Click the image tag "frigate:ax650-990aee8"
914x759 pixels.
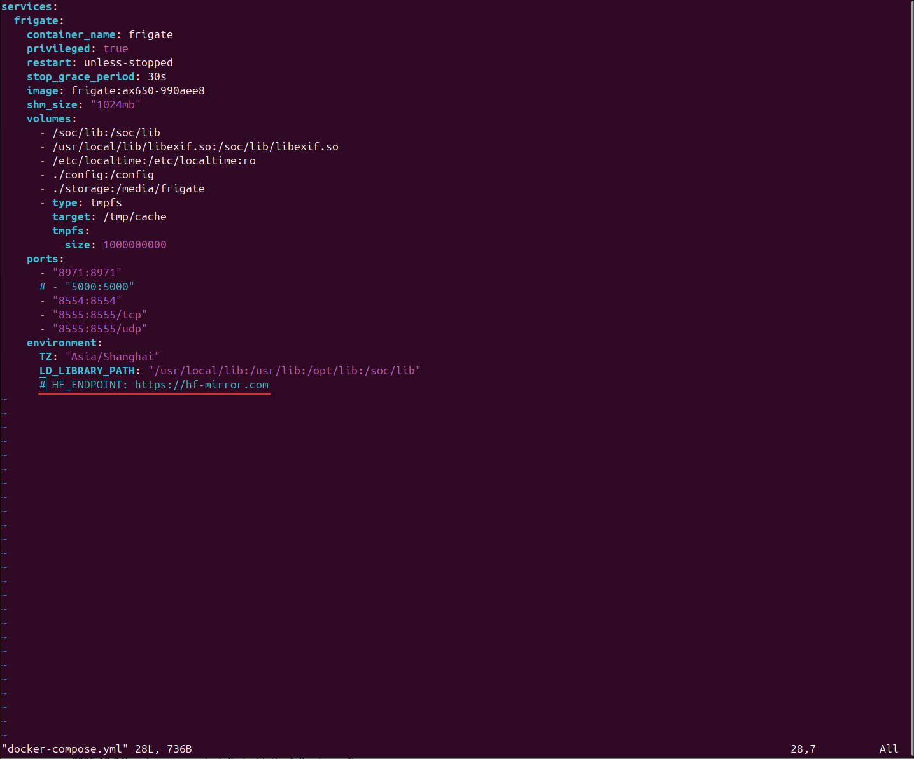point(137,91)
